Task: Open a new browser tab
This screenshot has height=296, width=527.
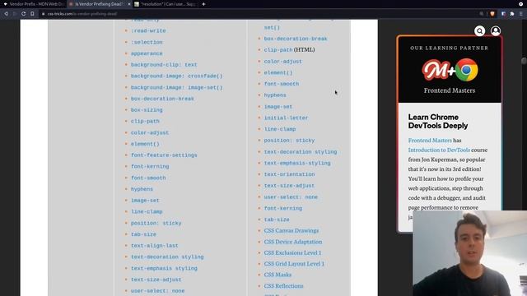Action: pos(203,4)
